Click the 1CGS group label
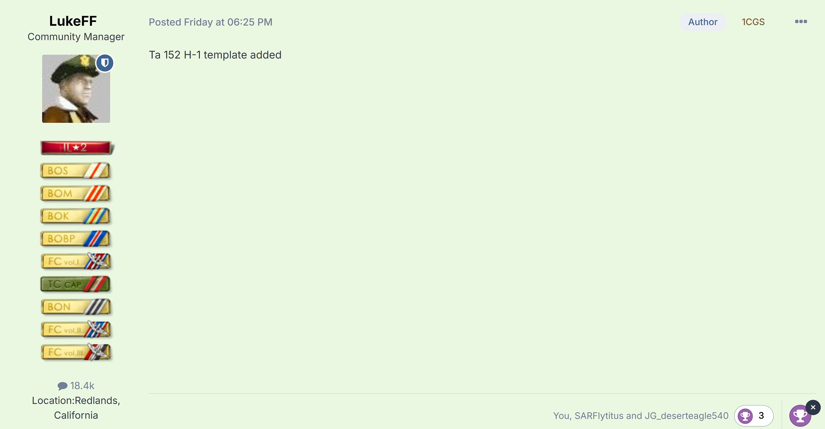This screenshot has width=825, height=429. coord(753,22)
